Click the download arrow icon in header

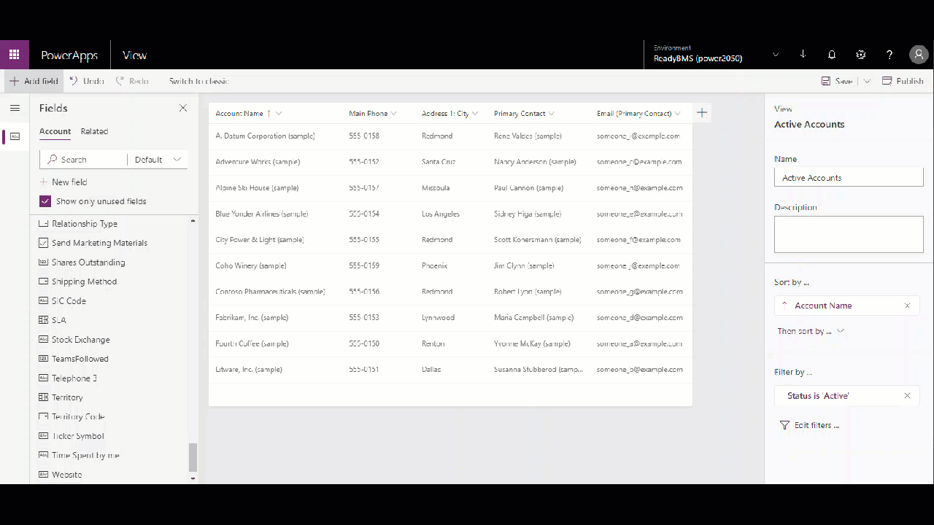803,55
